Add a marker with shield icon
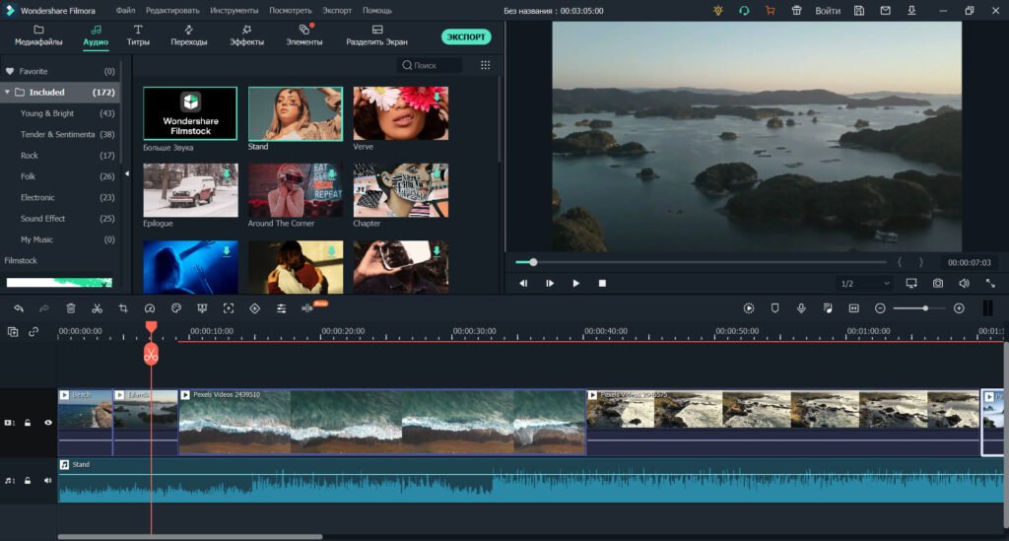Image resolution: width=1009 pixels, height=541 pixels. tap(774, 308)
